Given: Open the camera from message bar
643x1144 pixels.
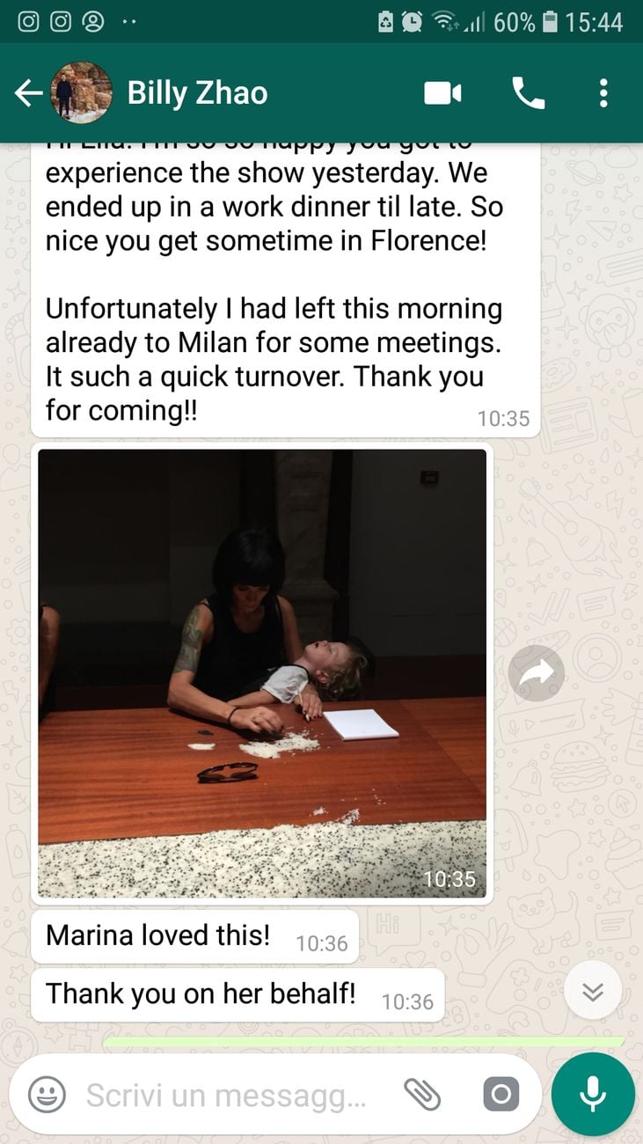Looking at the screenshot, I should point(501,1095).
